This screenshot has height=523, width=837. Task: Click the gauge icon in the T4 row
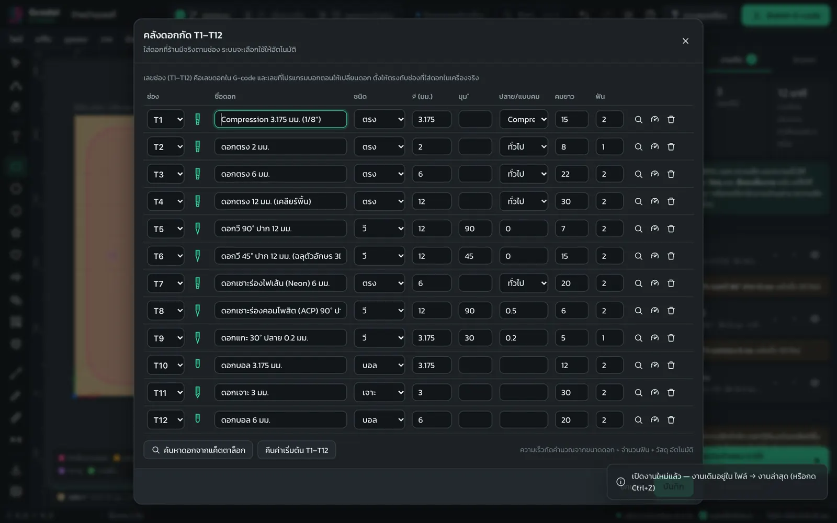(x=654, y=201)
